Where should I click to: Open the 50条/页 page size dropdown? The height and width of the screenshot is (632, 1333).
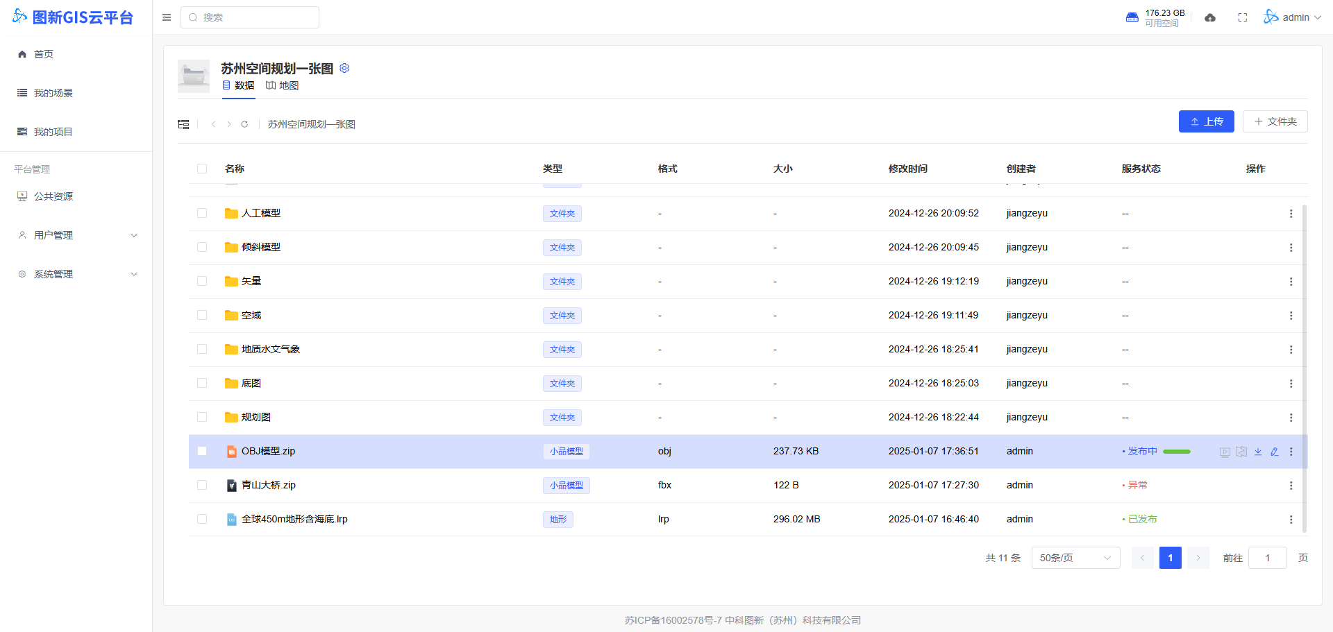tap(1075, 558)
